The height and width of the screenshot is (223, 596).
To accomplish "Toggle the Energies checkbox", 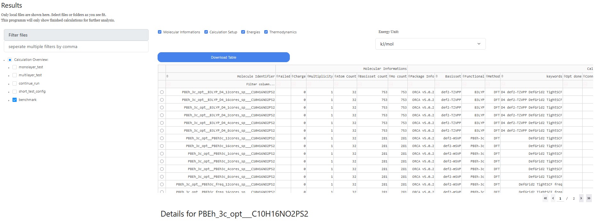I will tap(243, 32).
